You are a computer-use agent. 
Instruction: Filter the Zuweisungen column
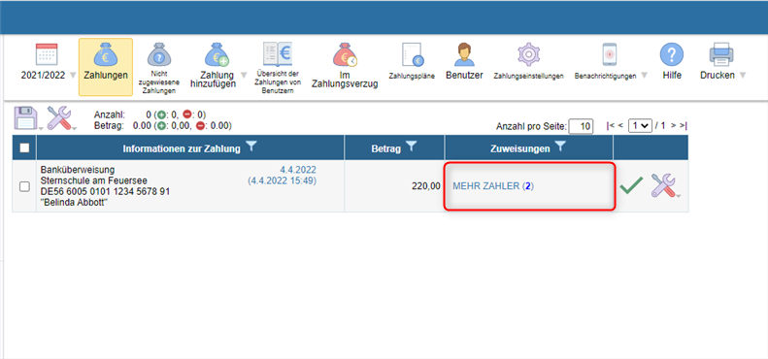tap(561, 146)
